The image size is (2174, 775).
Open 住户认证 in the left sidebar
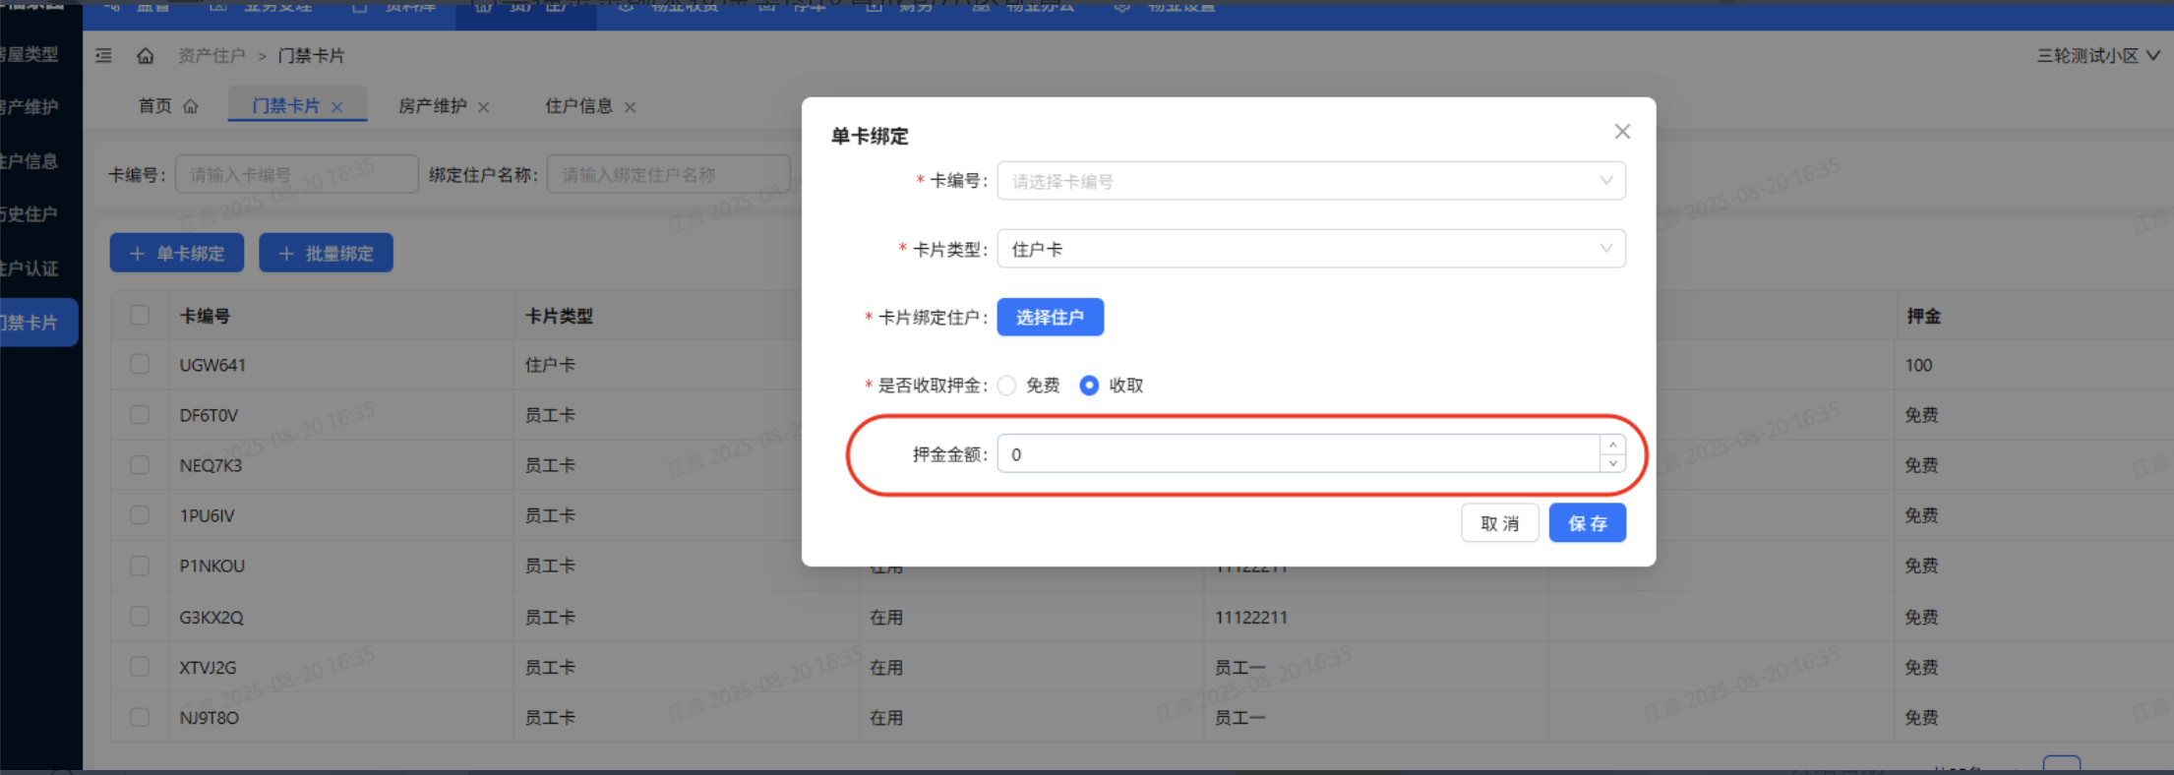[30, 268]
